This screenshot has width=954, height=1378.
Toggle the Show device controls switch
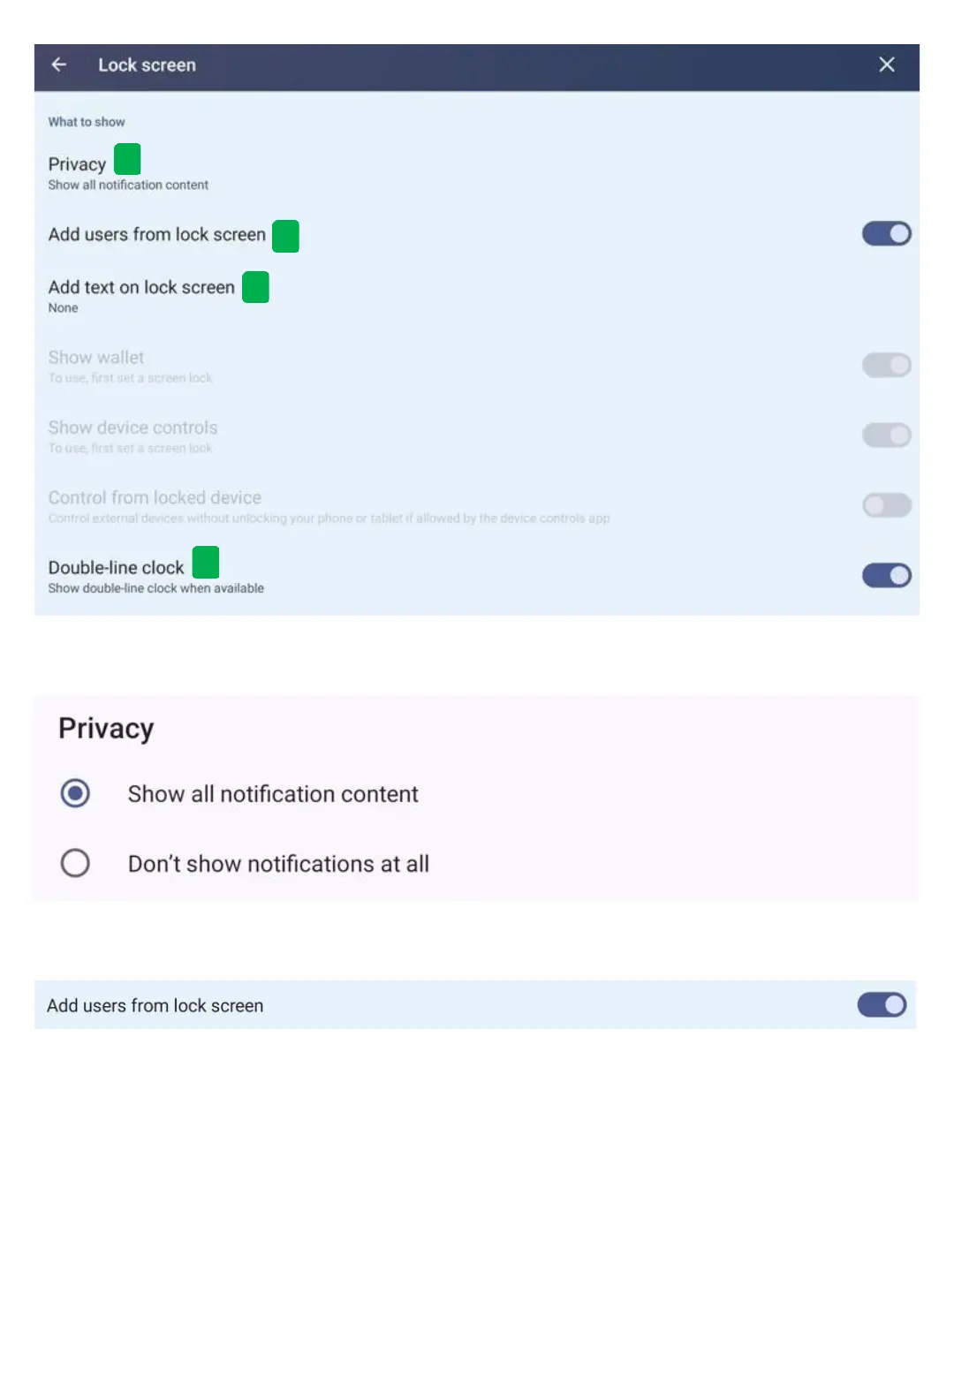(886, 435)
